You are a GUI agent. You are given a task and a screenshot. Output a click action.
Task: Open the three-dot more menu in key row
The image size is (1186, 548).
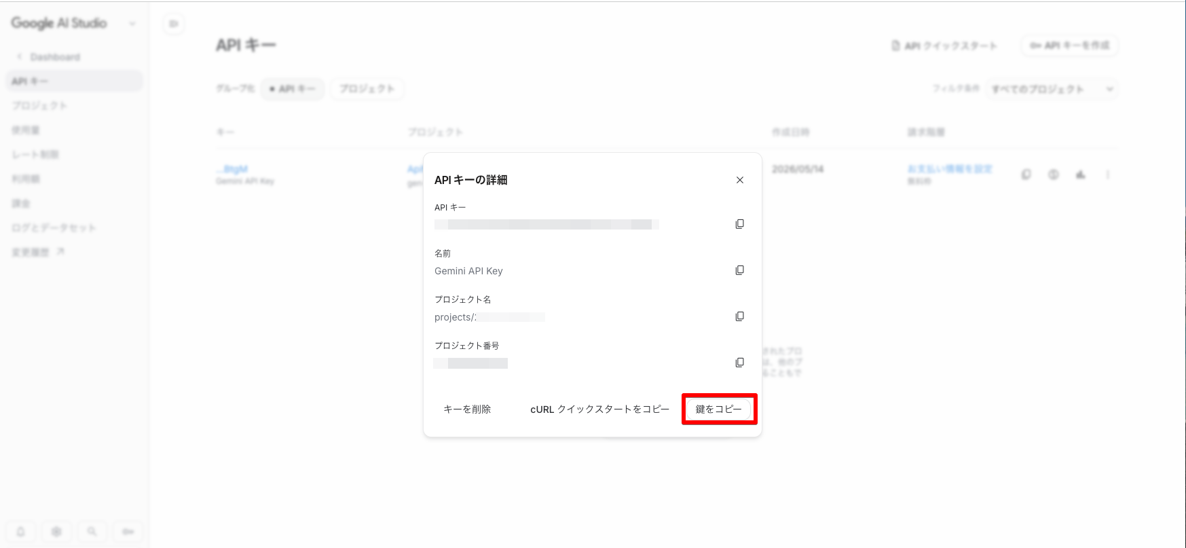[1107, 175]
